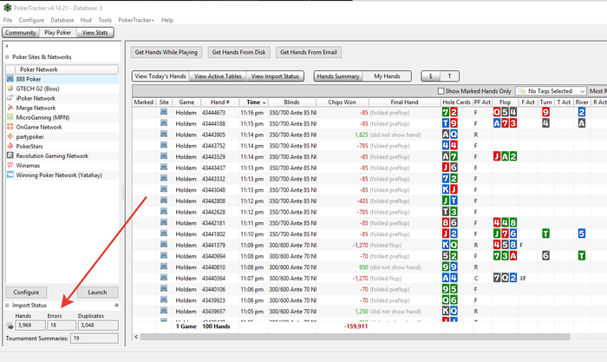
Task: Click the pin icon in Import Status header
Action: 116,305
